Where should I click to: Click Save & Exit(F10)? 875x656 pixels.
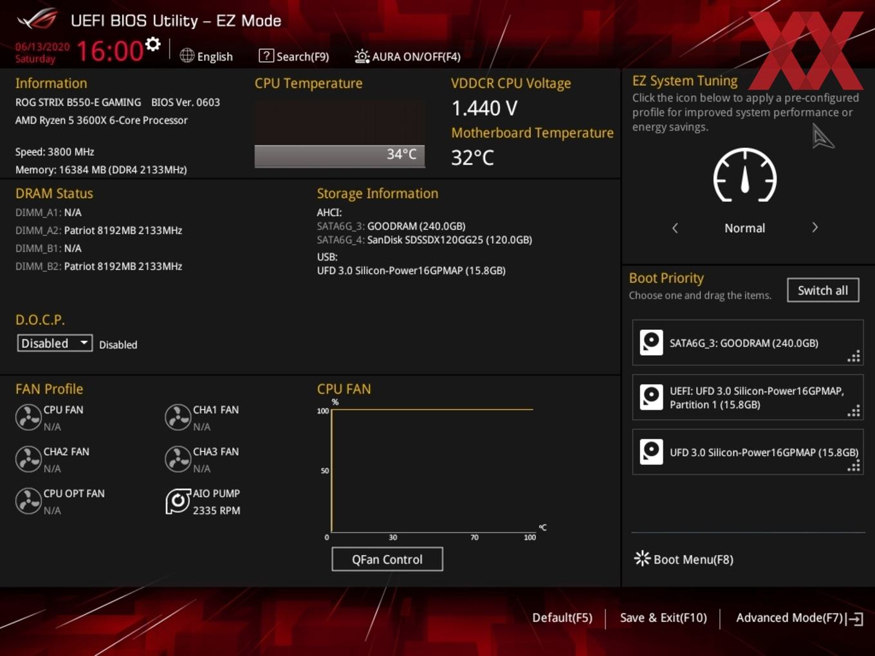(x=663, y=618)
